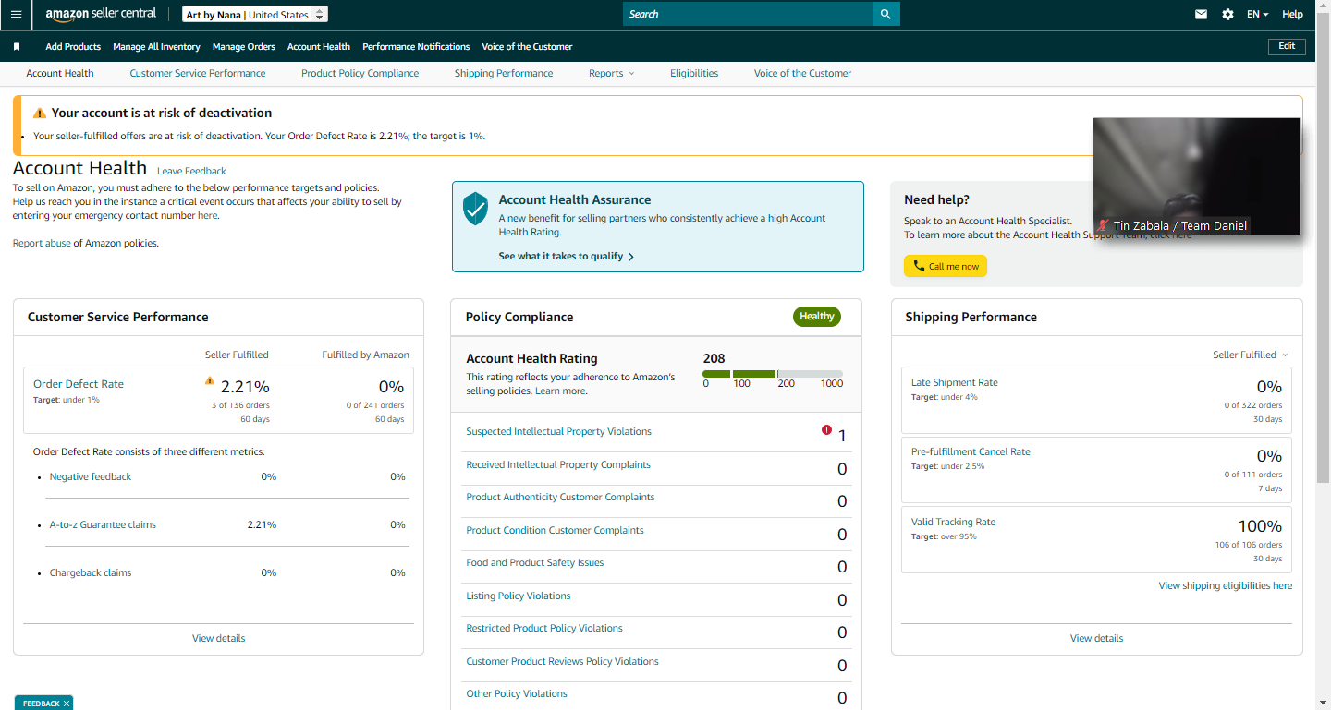
Task: Click the Leave Feedback link
Action: coord(191,171)
